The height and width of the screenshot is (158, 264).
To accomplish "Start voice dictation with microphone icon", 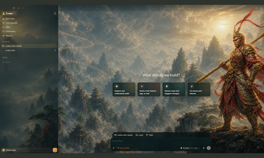I will coord(204,148).
